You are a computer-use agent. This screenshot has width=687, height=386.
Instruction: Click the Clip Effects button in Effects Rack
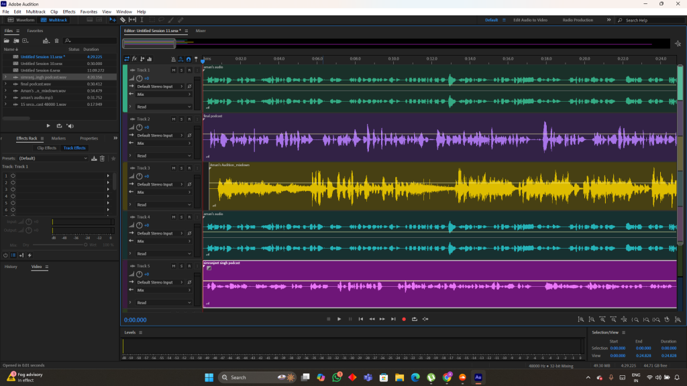tap(46, 147)
